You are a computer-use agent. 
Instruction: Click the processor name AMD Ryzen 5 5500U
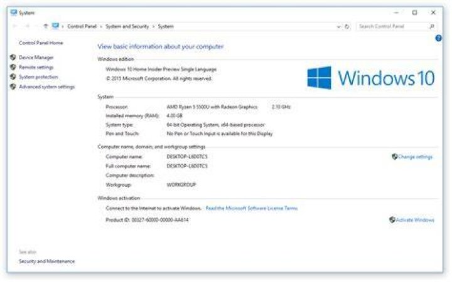212,107
